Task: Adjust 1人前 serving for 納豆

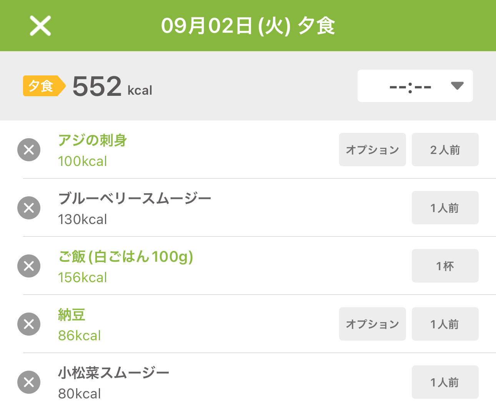Action: pos(445,324)
